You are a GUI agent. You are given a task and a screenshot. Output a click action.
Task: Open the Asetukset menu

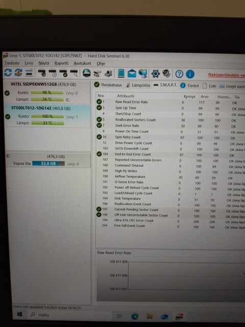pos(82,63)
